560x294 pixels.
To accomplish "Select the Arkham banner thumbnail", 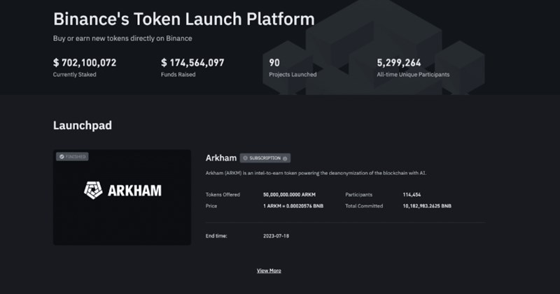I will (122, 197).
